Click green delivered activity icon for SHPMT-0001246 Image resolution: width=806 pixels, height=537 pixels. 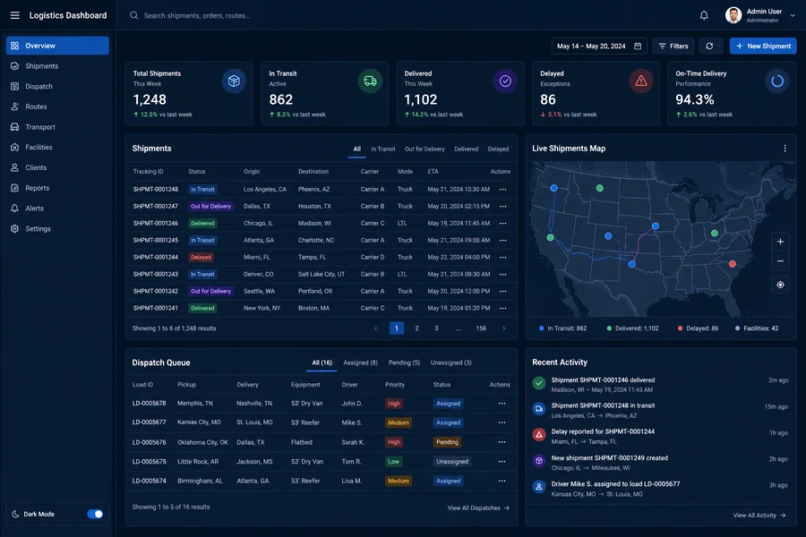[539, 383]
